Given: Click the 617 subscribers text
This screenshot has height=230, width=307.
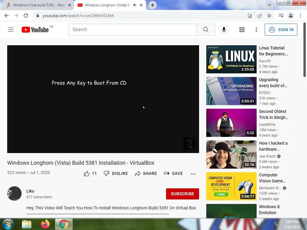Looking at the screenshot, I should pos(39,197).
